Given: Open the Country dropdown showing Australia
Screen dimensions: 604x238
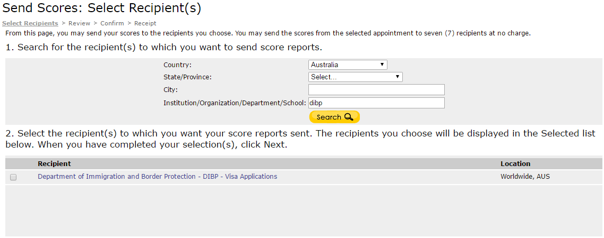Looking at the screenshot, I should pos(348,65).
